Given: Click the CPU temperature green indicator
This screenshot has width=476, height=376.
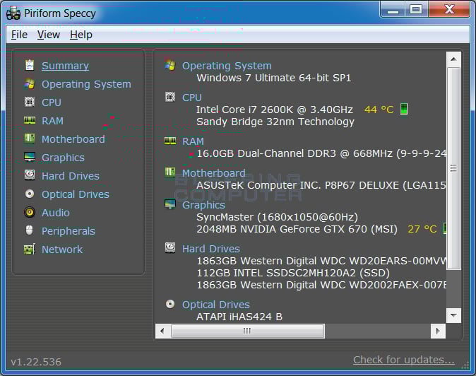Looking at the screenshot, I should point(404,109).
